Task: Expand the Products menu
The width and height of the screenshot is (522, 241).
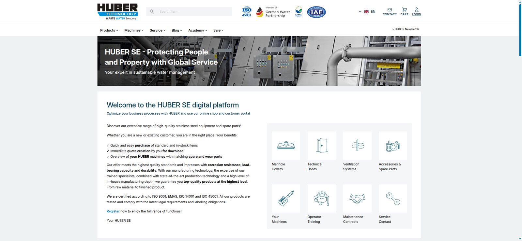Action: coord(109,30)
